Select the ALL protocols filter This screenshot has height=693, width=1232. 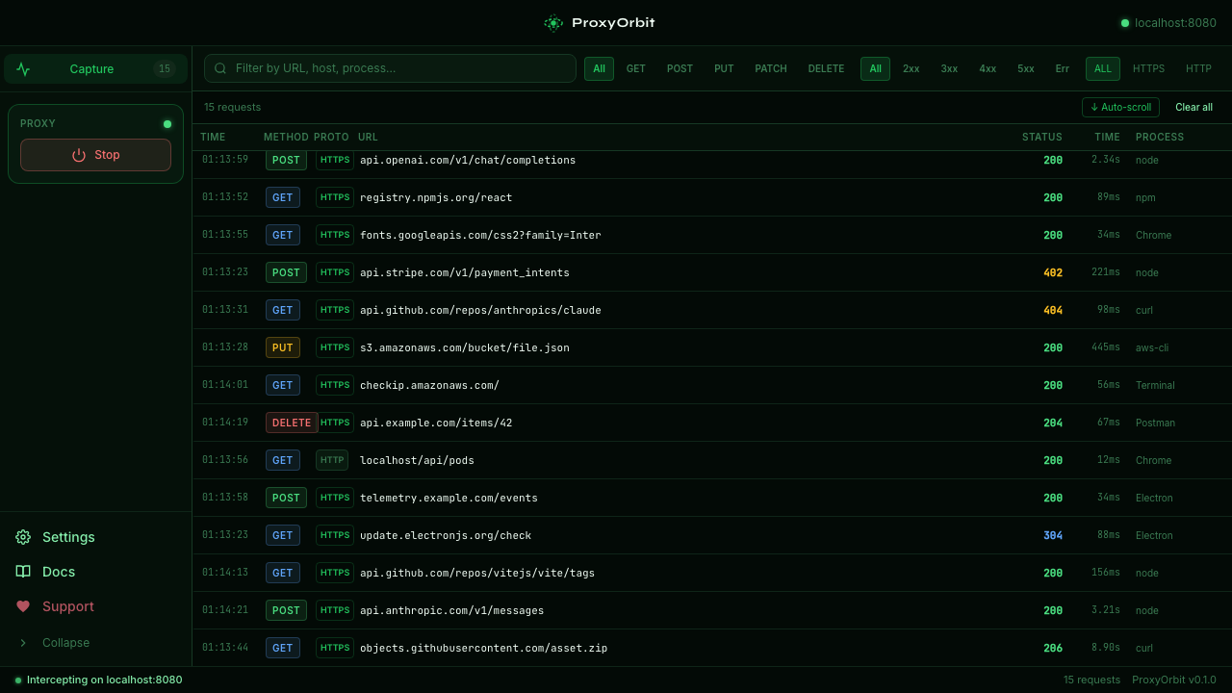[x=1103, y=68]
